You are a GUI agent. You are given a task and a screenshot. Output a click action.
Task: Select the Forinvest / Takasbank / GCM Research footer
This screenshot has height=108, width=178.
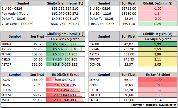point(154,105)
